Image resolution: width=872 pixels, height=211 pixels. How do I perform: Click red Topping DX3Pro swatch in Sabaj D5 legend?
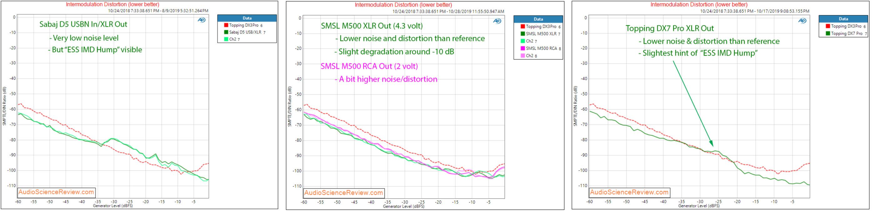pos(226,25)
